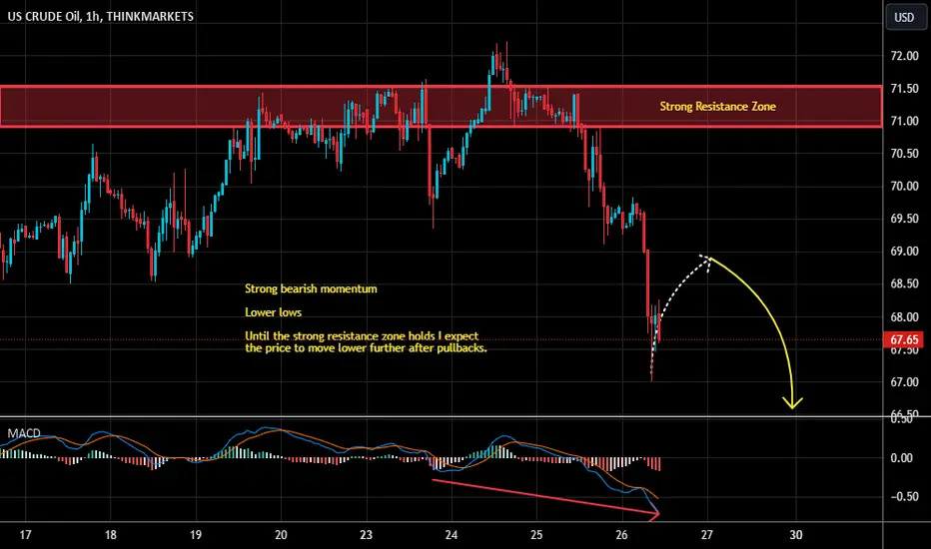Viewport: 931px width, 549px height.
Task: Click date 23 on the time axis
Action: coord(366,535)
